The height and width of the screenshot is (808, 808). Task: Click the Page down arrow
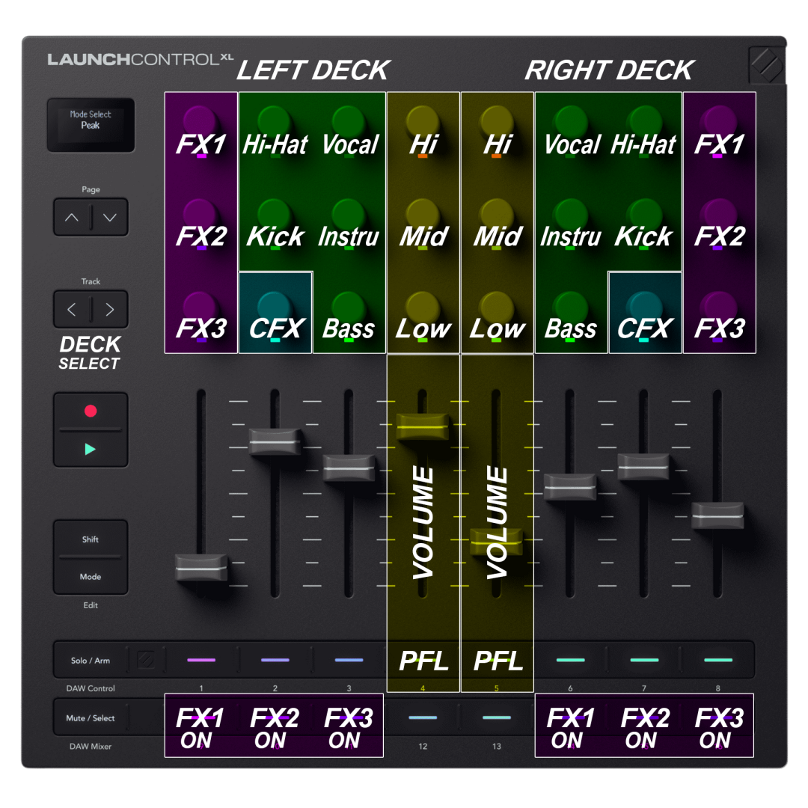[110, 218]
